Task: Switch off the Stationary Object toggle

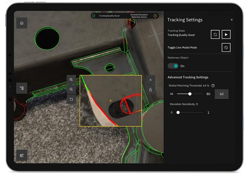Action: (x=173, y=66)
